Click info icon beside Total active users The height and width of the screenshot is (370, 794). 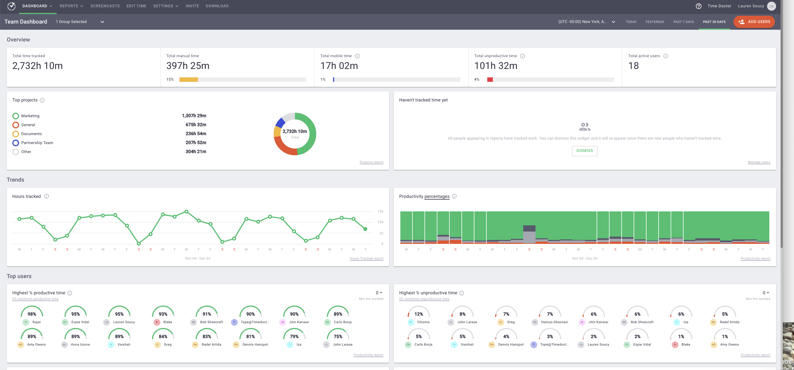[666, 56]
